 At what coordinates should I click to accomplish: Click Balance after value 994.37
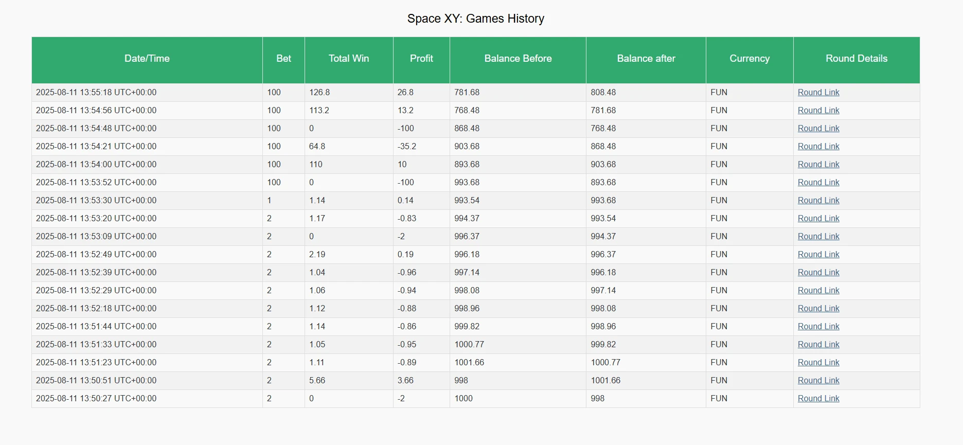click(603, 237)
